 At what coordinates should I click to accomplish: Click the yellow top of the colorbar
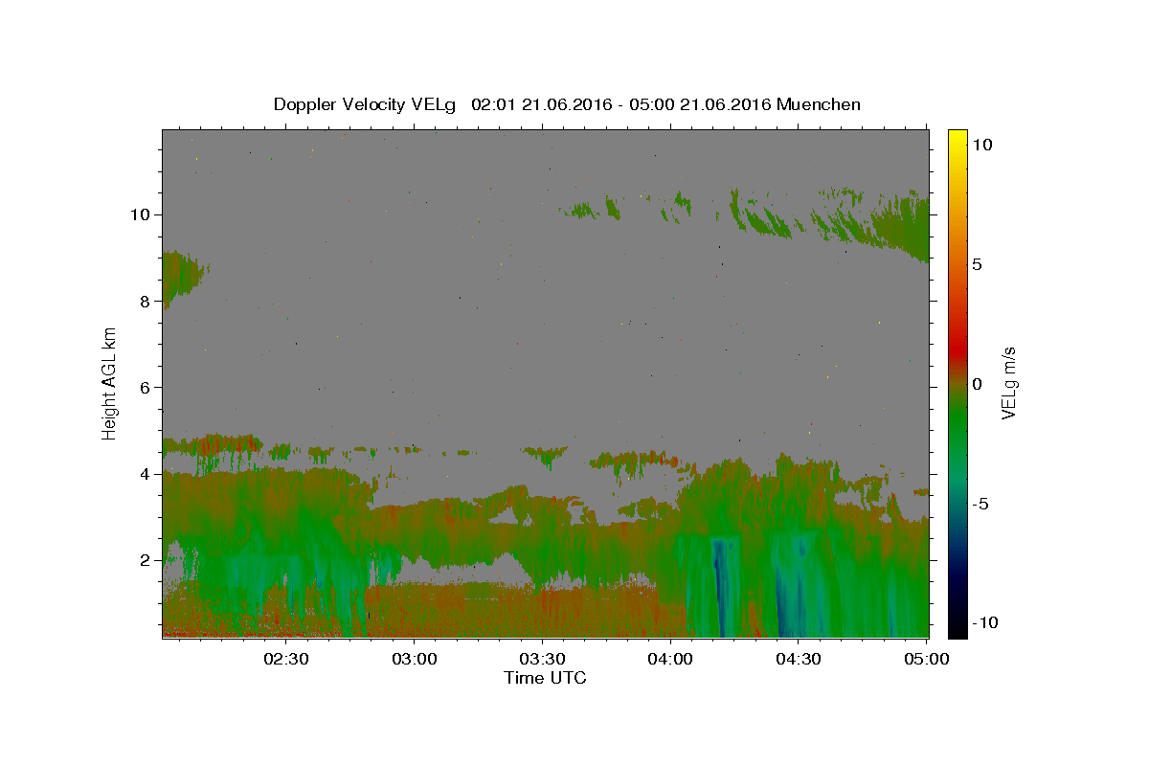coord(957,139)
